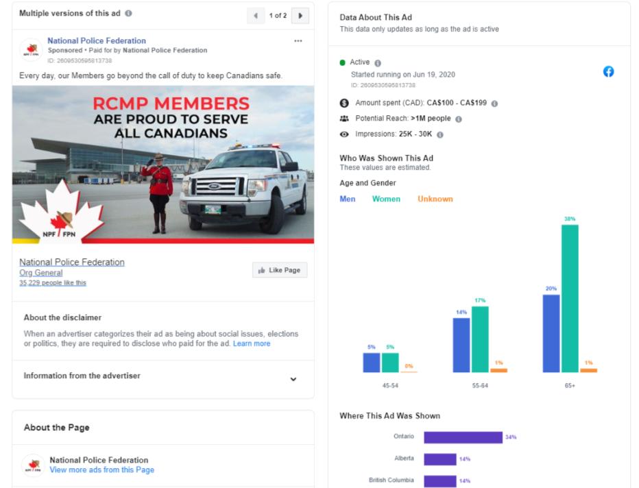This screenshot has height=488, width=639.
Task: Open info icon beside Amount spent
Action: coord(495,104)
